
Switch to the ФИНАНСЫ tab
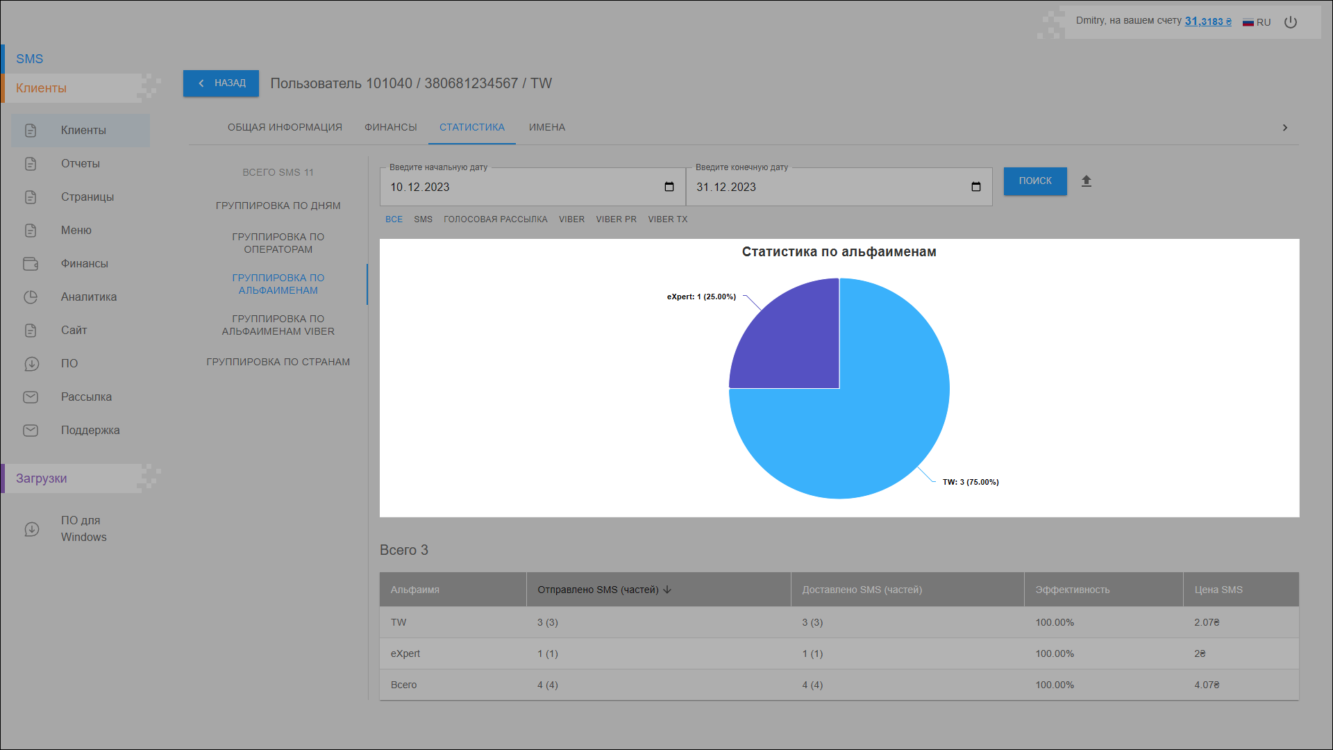point(390,127)
